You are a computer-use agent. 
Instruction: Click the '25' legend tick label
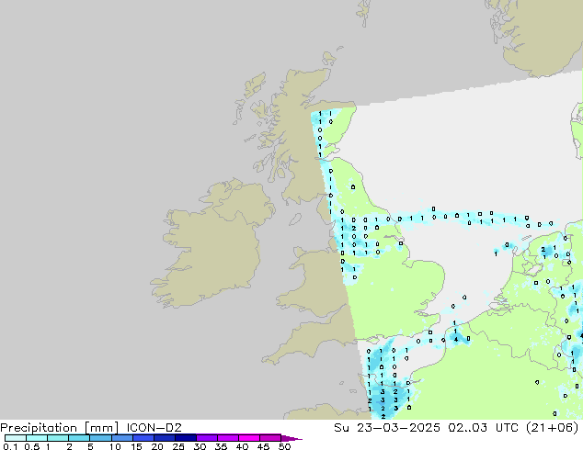tap(178, 446)
